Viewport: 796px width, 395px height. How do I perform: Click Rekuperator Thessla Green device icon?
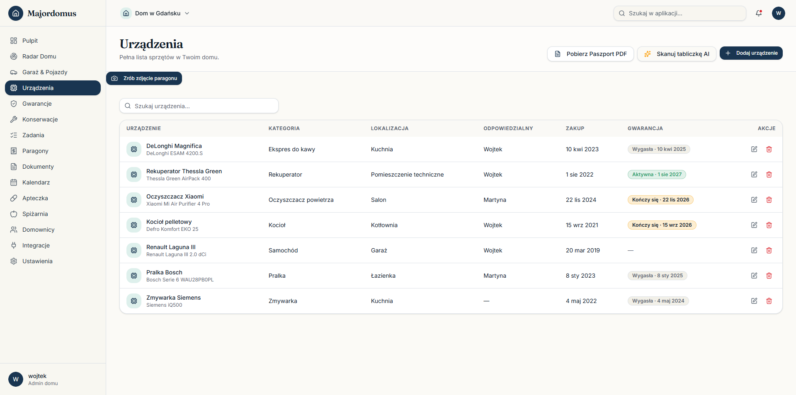(134, 174)
